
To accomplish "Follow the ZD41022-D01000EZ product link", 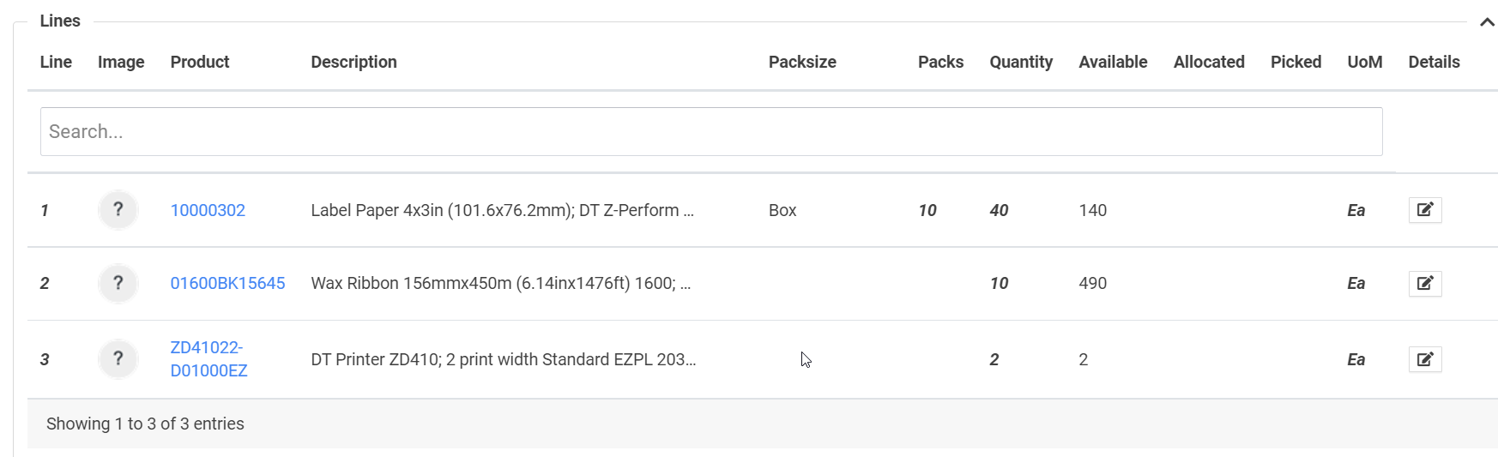I will (x=208, y=359).
